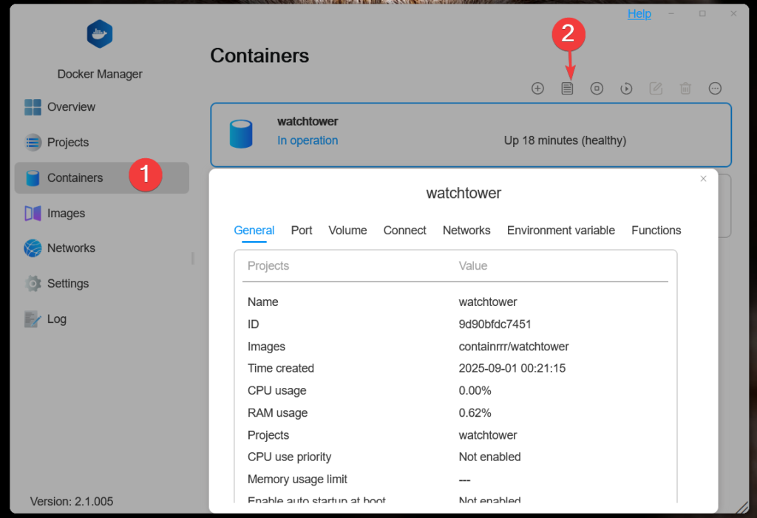
Task: Open the Environment variable tab
Action: point(560,231)
